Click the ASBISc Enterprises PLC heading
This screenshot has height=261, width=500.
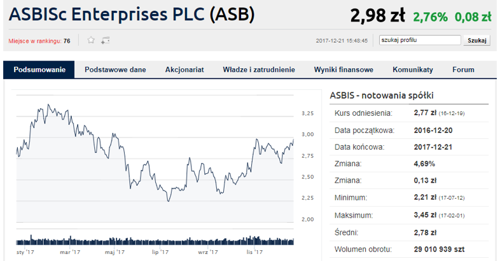(x=132, y=15)
